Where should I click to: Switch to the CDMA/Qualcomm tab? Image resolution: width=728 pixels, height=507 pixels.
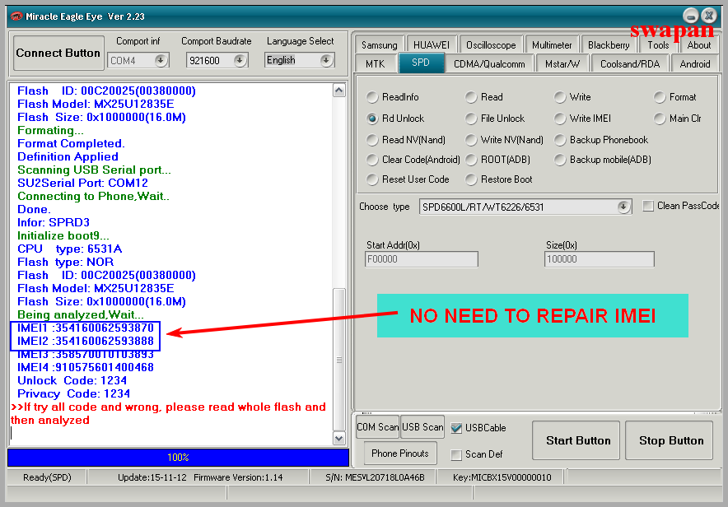(x=489, y=63)
